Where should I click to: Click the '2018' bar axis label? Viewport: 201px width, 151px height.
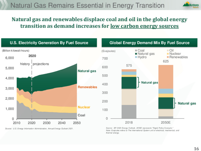click(x=129, y=123)
